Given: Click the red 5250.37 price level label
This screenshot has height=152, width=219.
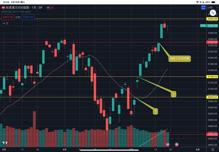Looking at the screenshot, I should 212,42.
